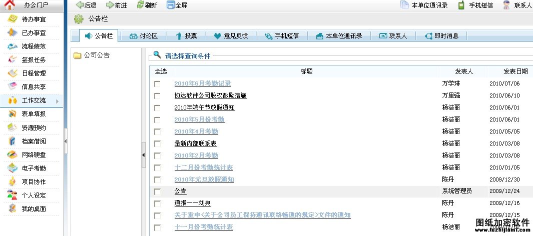The height and width of the screenshot is (236, 533).
Task: Click the author cell 系统管理员
Action: click(457, 191)
